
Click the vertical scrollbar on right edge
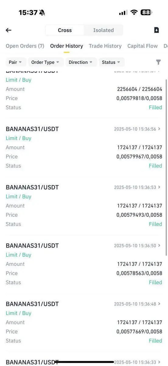tap(166, 168)
